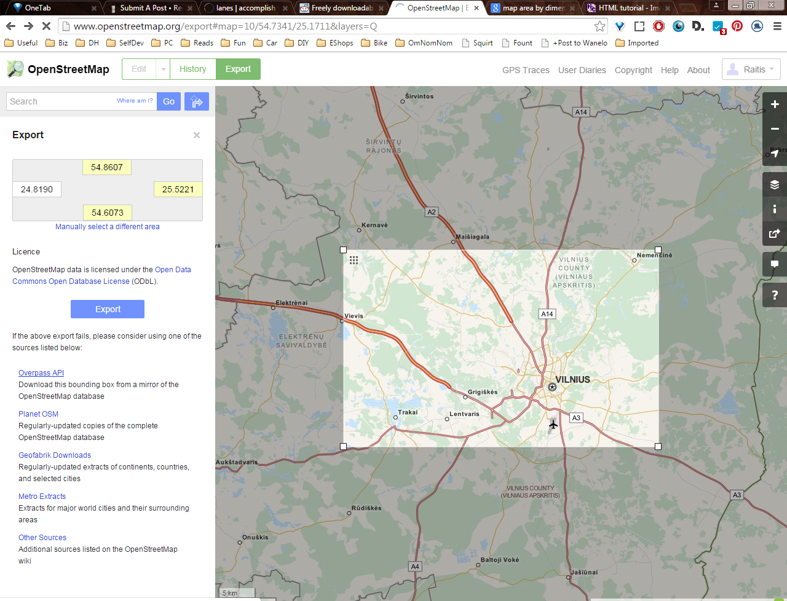787x601 pixels.
Task: Click the blue Export button
Action: (x=107, y=309)
